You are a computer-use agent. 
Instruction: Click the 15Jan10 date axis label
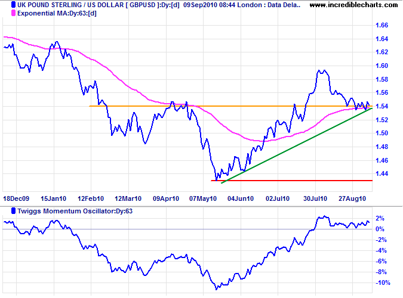click(x=54, y=198)
